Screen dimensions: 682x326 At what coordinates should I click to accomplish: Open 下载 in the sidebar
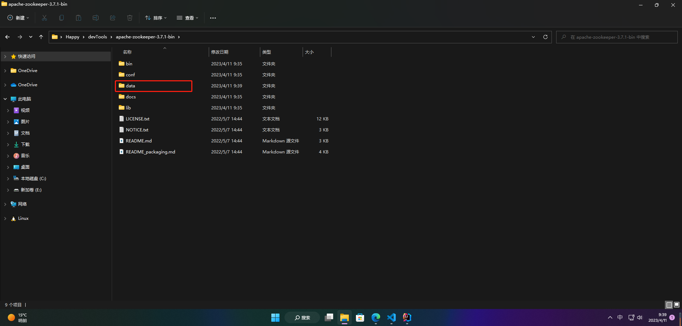coord(25,145)
